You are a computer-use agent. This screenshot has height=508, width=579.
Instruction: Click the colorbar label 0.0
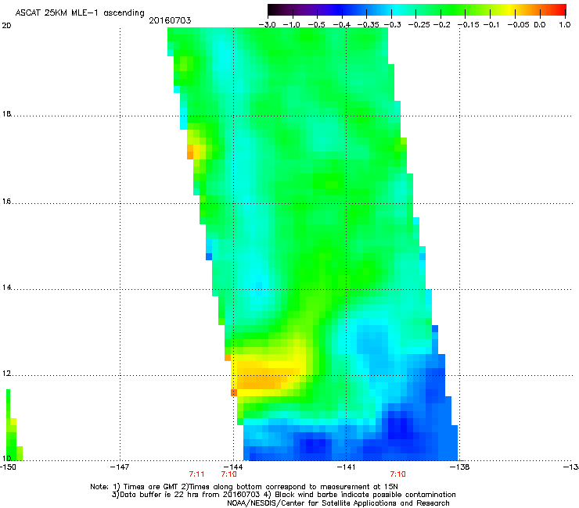[x=540, y=25]
